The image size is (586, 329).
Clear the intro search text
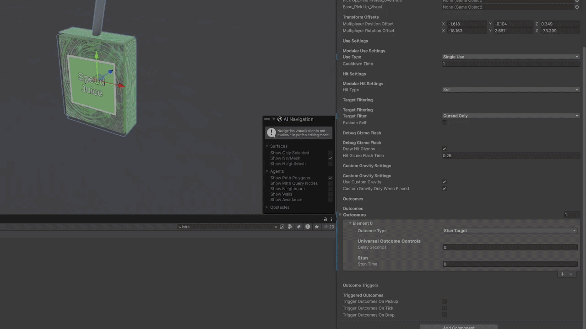pyautogui.click(x=276, y=227)
